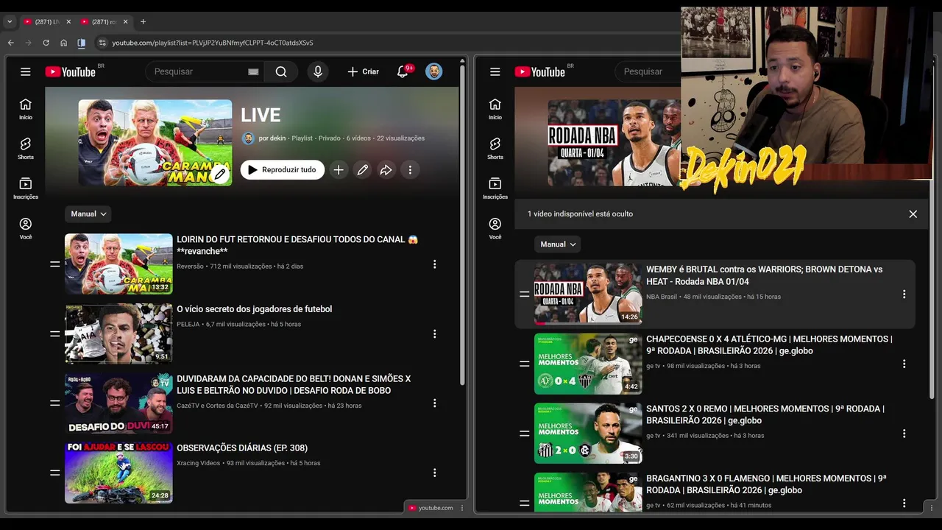The height and width of the screenshot is (530, 942).
Task: Click the browser home button
Action: tap(64, 43)
